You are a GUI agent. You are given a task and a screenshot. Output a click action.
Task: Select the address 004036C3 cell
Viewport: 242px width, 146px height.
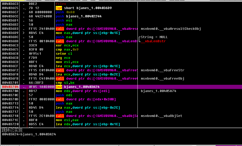click(x=10, y=4)
